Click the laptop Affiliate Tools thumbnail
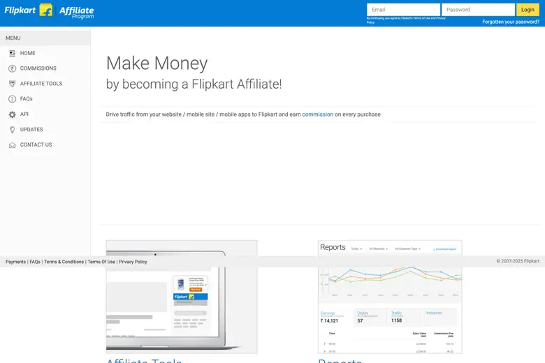Screen dimensions: 545x363 (182, 297)
